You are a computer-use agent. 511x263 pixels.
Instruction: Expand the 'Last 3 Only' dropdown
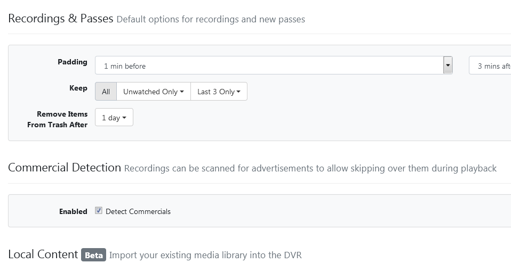click(219, 92)
